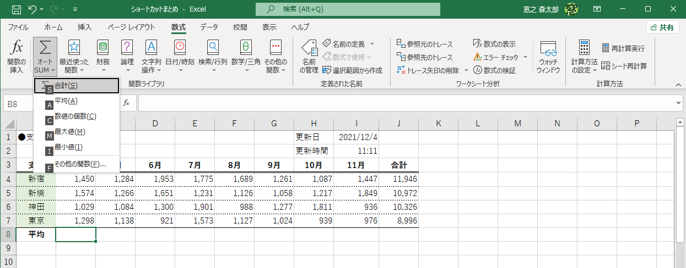Open 名前の管理 tag icon
686x268 pixels.
(x=309, y=48)
